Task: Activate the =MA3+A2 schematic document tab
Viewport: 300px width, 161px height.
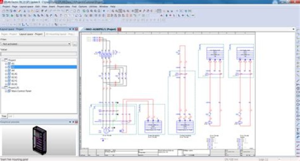Action: tap(101, 29)
